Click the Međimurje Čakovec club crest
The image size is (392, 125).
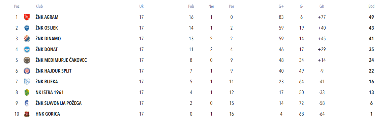pos(27,60)
